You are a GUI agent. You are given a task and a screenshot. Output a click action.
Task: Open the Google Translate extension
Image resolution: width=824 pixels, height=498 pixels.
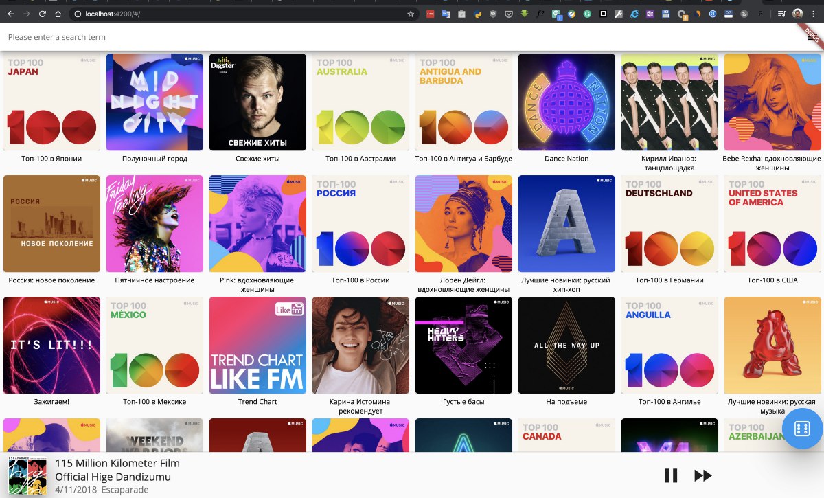click(446, 14)
